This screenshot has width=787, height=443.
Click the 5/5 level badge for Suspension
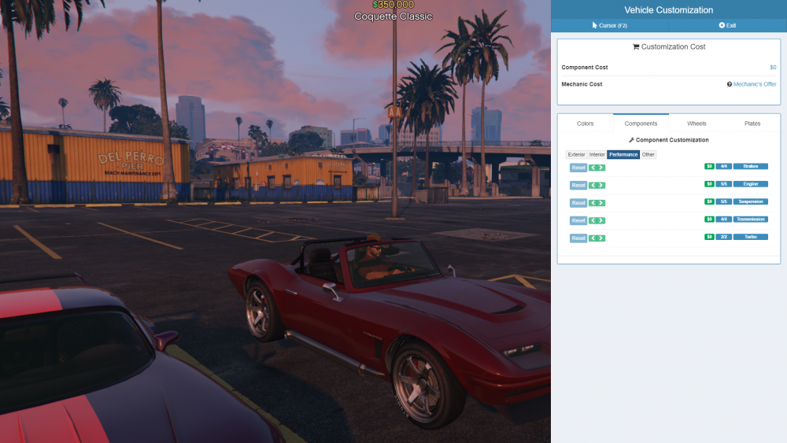click(x=723, y=201)
